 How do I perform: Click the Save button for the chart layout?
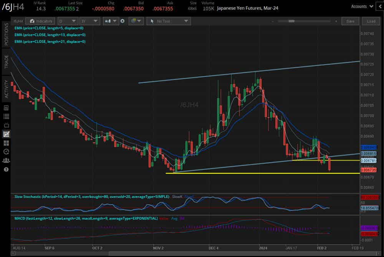point(350,21)
